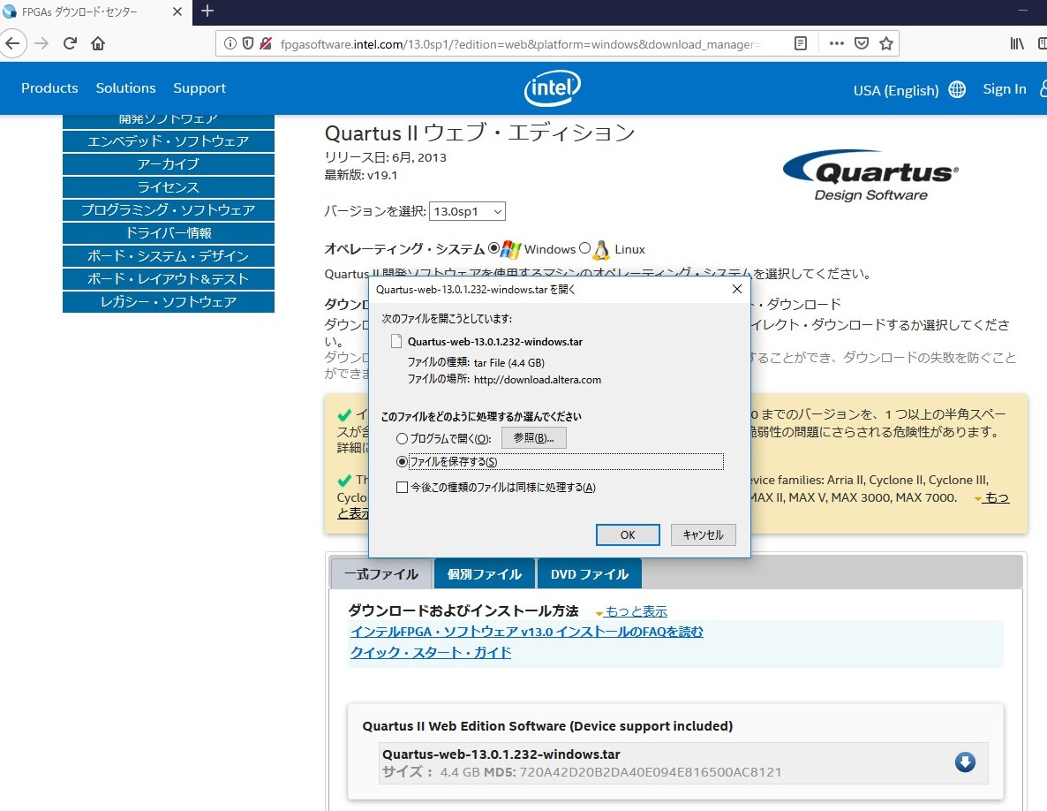Choose ファイルを保存する radio option

(x=402, y=462)
